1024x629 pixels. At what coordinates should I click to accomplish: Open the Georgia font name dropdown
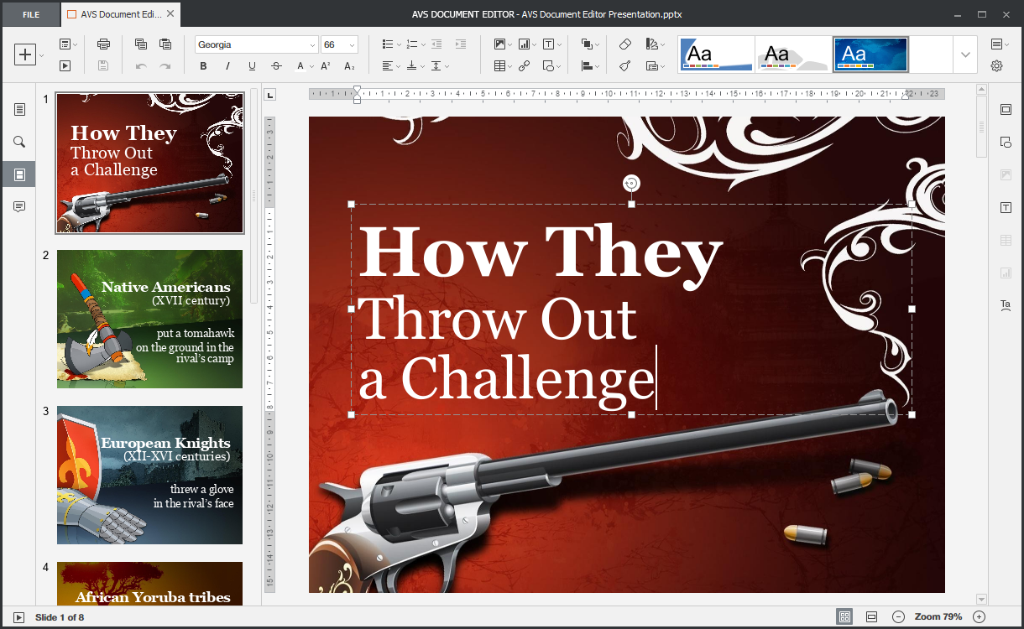[x=312, y=45]
